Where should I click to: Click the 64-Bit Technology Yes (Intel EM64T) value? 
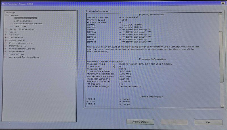[x=130, y=86]
